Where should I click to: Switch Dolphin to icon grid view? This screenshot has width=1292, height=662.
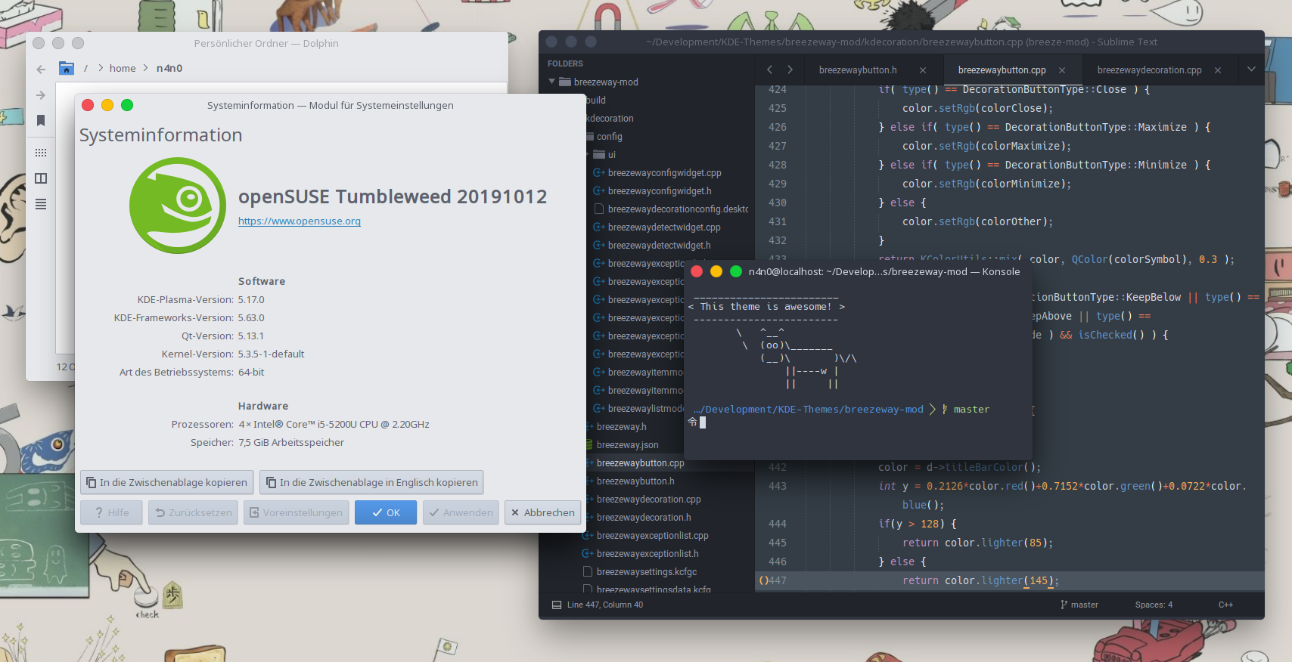coord(41,153)
